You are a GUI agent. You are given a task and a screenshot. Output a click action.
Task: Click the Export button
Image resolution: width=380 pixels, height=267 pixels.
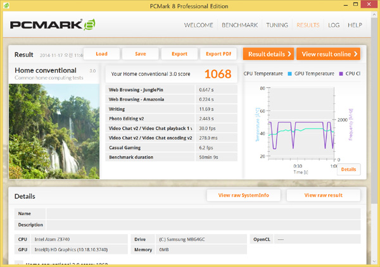point(179,54)
